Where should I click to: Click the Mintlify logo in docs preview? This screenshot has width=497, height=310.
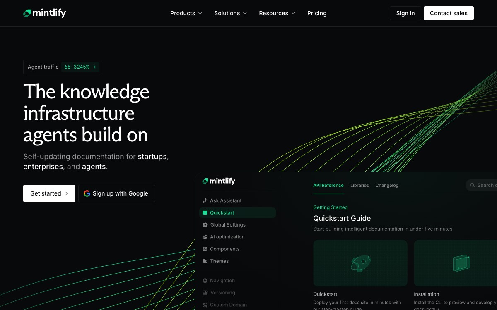pos(219,181)
